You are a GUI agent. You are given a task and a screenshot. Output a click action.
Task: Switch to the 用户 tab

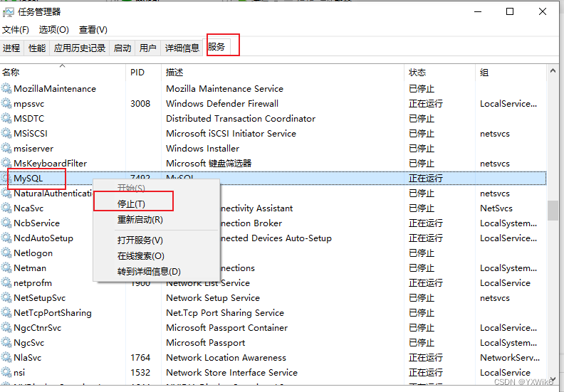tap(148, 48)
